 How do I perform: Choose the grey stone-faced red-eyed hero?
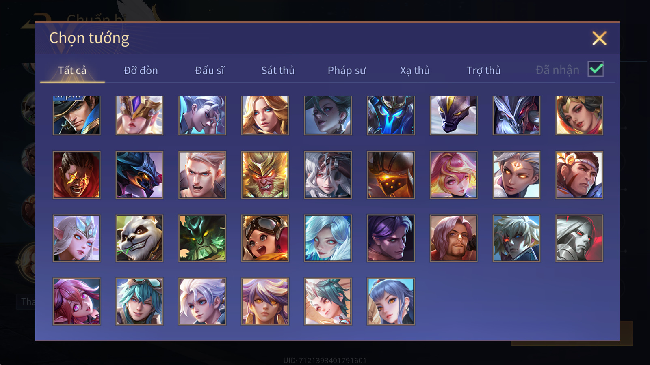(x=579, y=238)
